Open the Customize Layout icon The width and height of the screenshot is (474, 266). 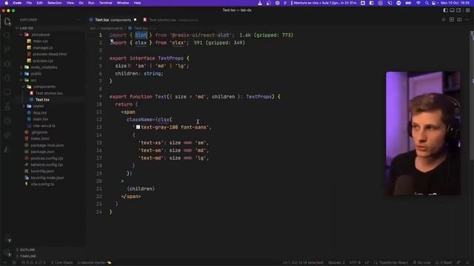(x=467, y=10)
